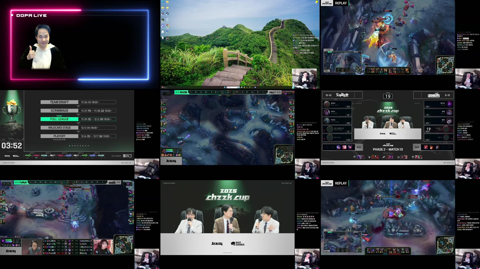This screenshot has height=269, width=480.
Task: Select the highlighted FULL LEAGUE stage entry
Action: [59, 119]
